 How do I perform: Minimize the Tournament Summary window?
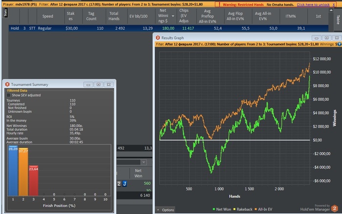pyautogui.click(x=88, y=85)
